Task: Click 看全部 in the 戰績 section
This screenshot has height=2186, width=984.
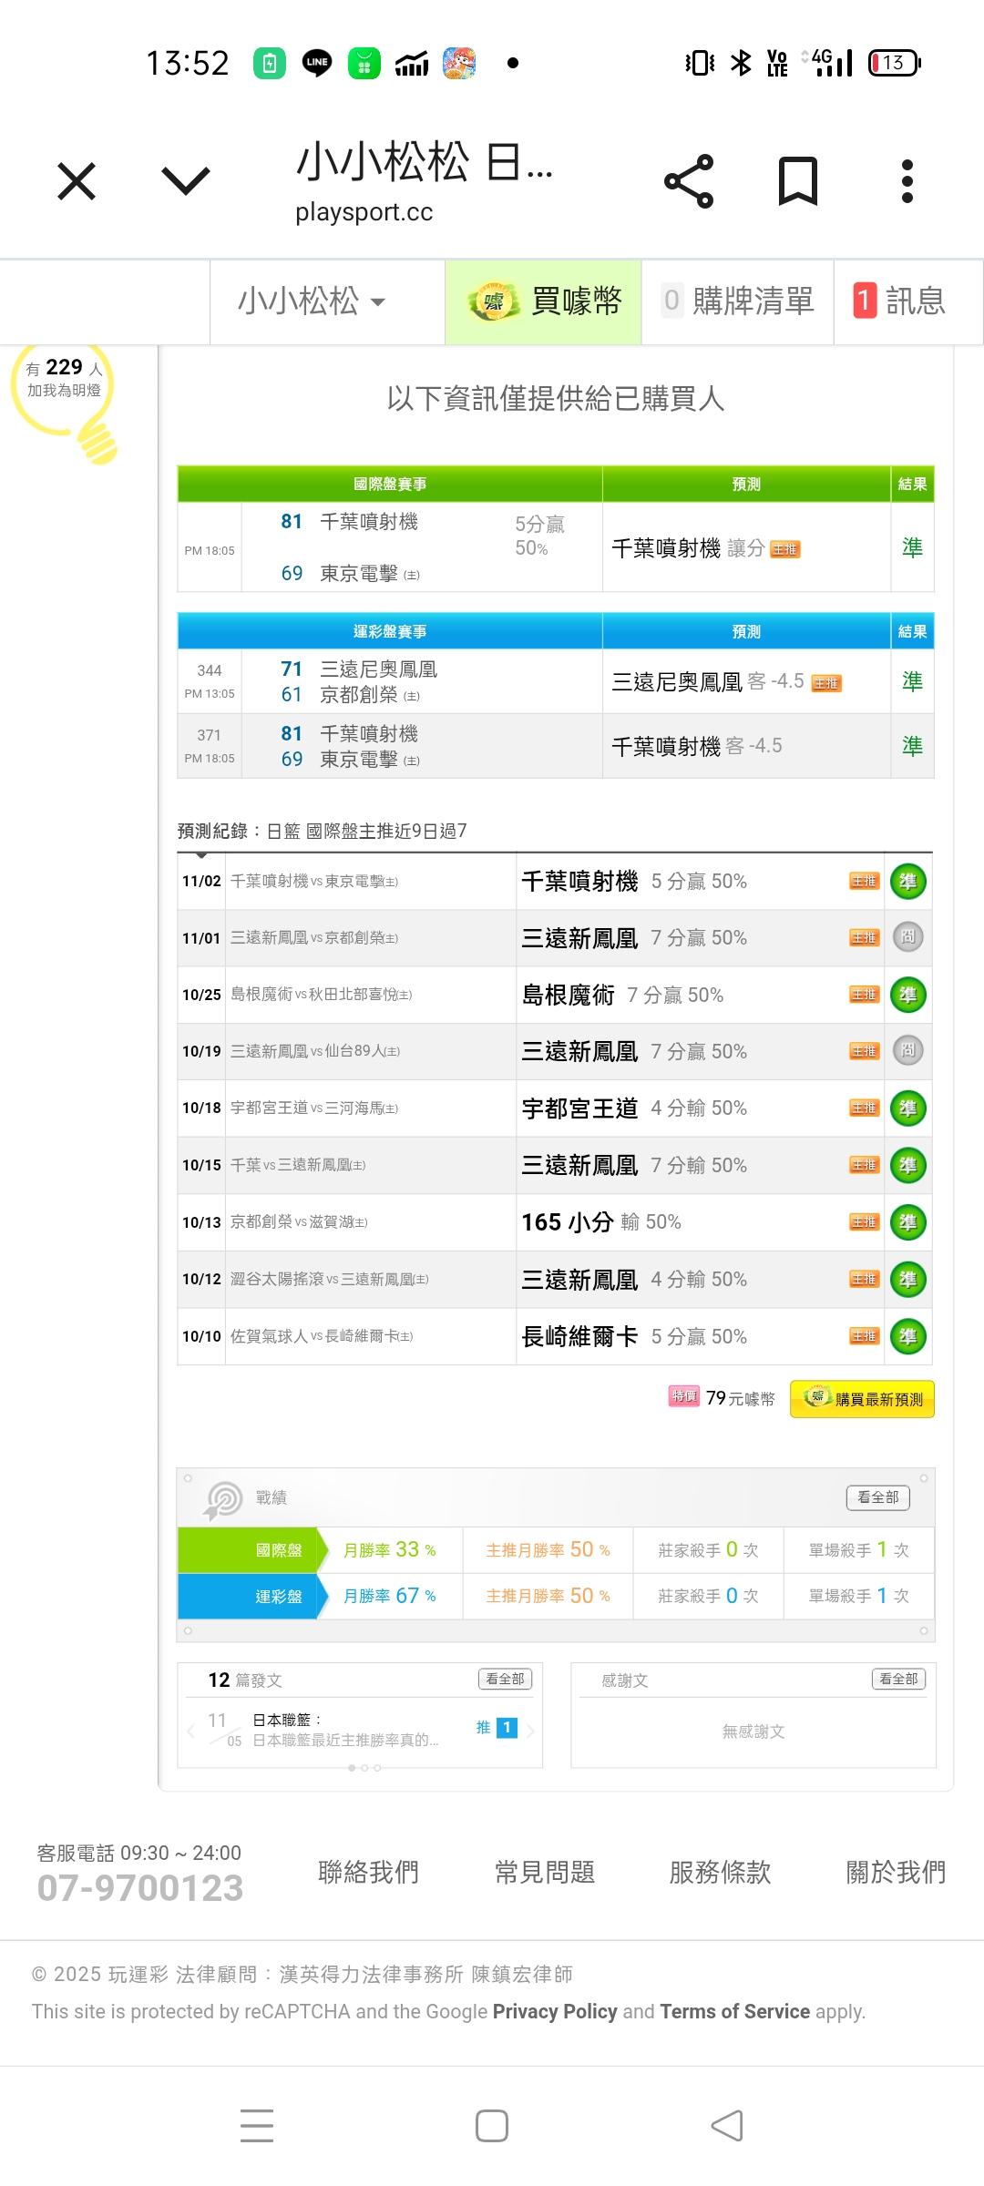Action: (x=877, y=1497)
